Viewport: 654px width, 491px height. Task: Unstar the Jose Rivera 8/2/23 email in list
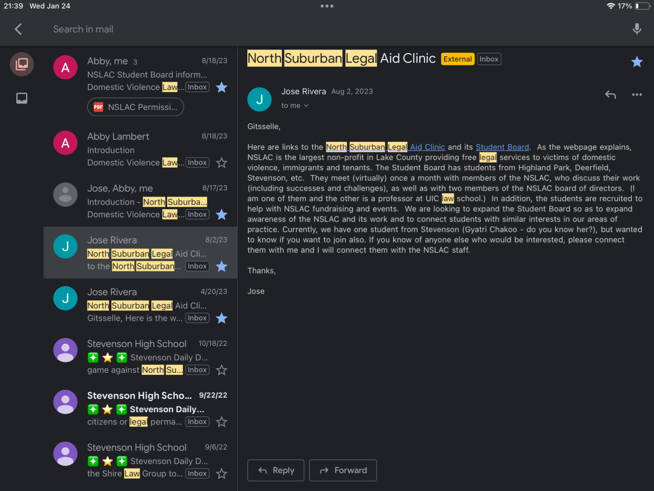(222, 266)
